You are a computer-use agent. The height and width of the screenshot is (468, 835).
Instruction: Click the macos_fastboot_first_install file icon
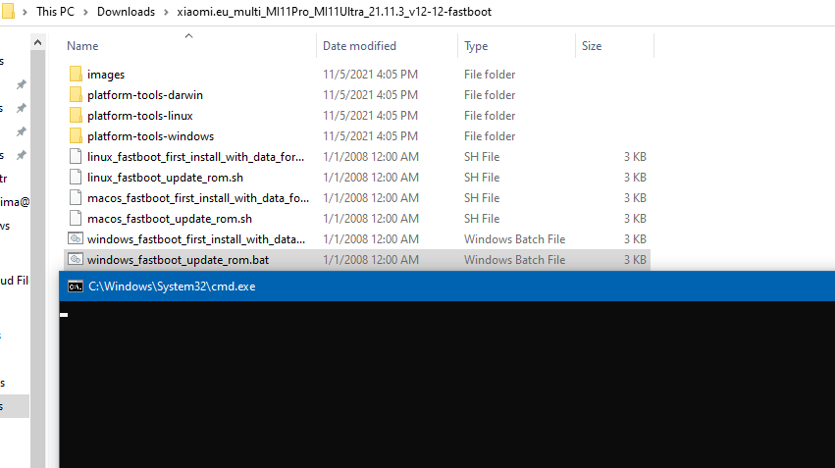pyautogui.click(x=76, y=197)
